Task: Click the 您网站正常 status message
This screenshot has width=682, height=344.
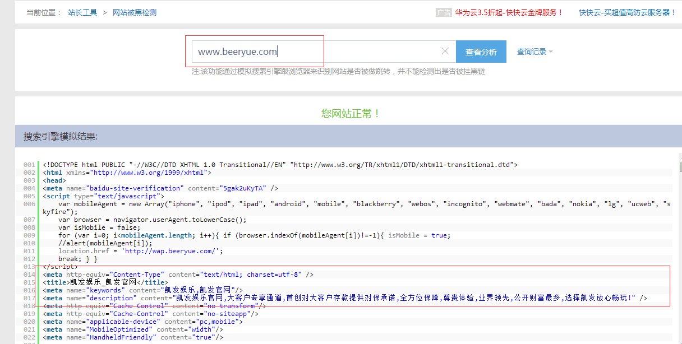Action: 351,113
